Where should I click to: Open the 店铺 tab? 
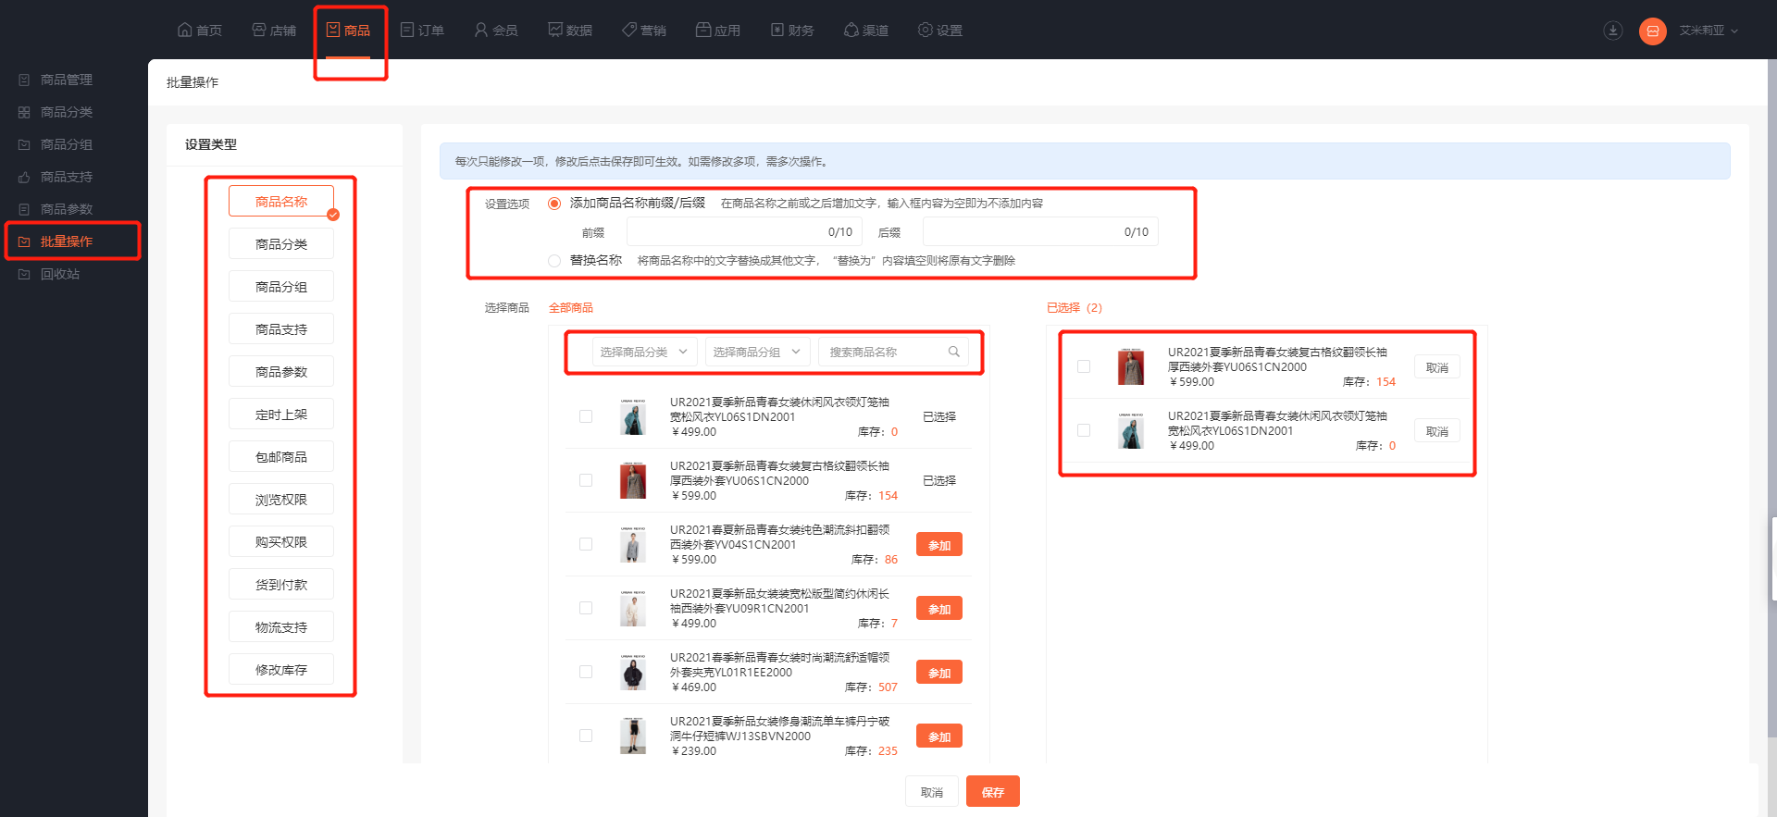pyautogui.click(x=273, y=31)
